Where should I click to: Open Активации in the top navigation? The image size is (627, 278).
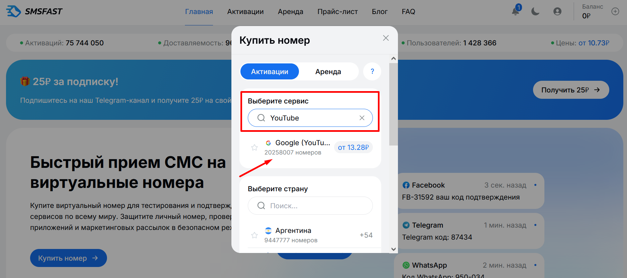pyautogui.click(x=245, y=12)
